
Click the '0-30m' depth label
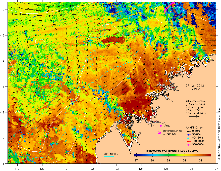tap(196, 131)
